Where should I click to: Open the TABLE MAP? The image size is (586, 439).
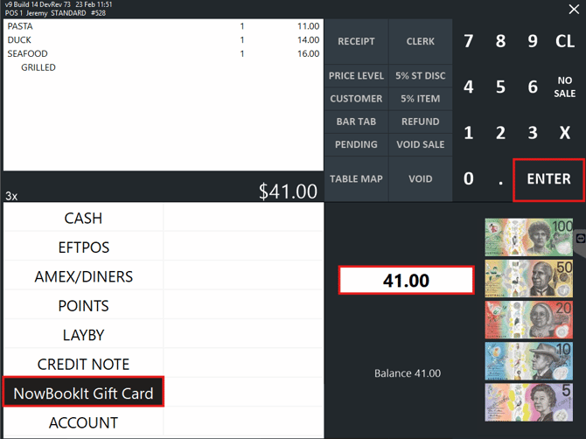(356, 178)
